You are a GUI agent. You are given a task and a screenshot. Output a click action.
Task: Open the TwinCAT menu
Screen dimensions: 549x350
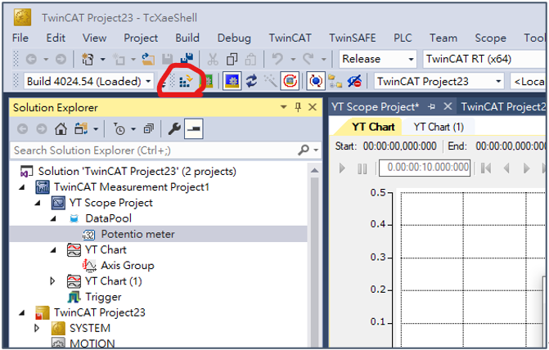click(290, 38)
